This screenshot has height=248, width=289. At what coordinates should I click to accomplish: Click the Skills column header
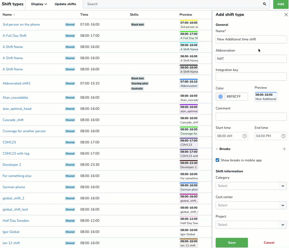pyautogui.click(x=134, y=15)
